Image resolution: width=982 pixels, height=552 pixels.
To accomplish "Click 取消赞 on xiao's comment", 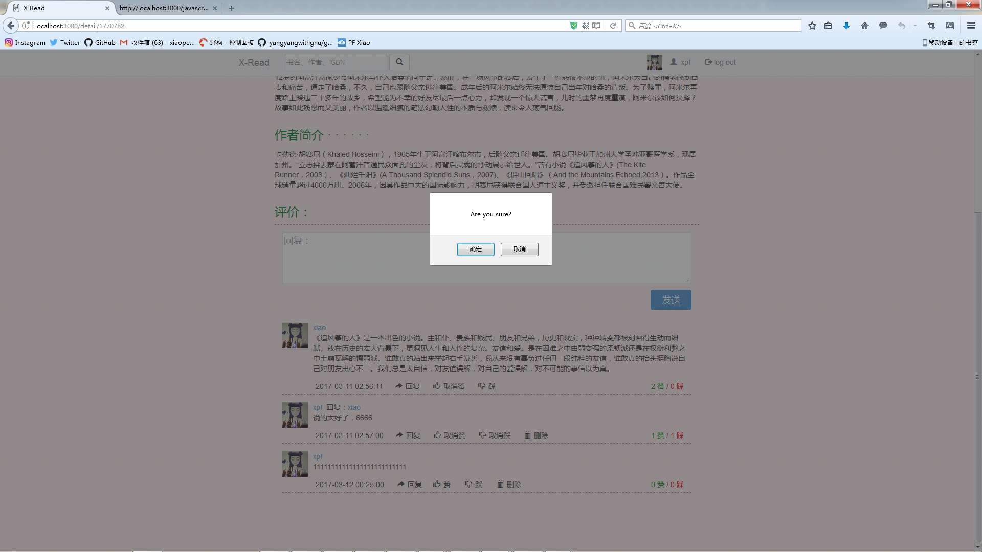I will pos(449,386).
